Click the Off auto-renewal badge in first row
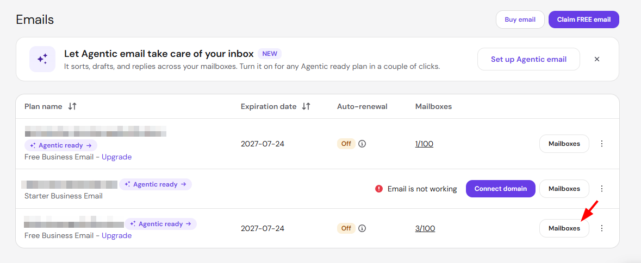The height and width of the screenshot is (263, 641). (x=346, y=144)
